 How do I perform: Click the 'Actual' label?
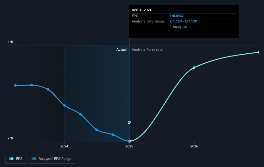coord(122,49)
